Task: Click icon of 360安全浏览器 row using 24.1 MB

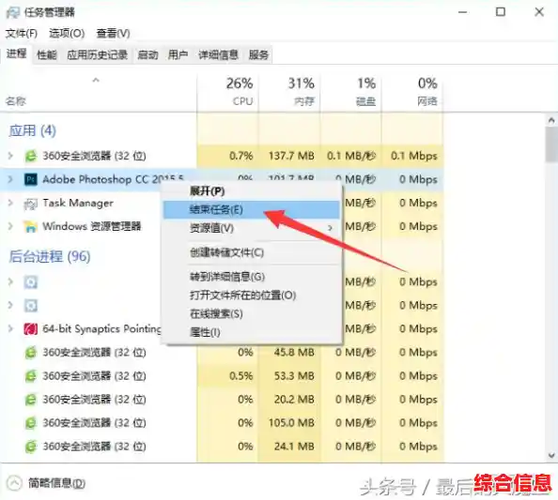Action: click(31, 447)
